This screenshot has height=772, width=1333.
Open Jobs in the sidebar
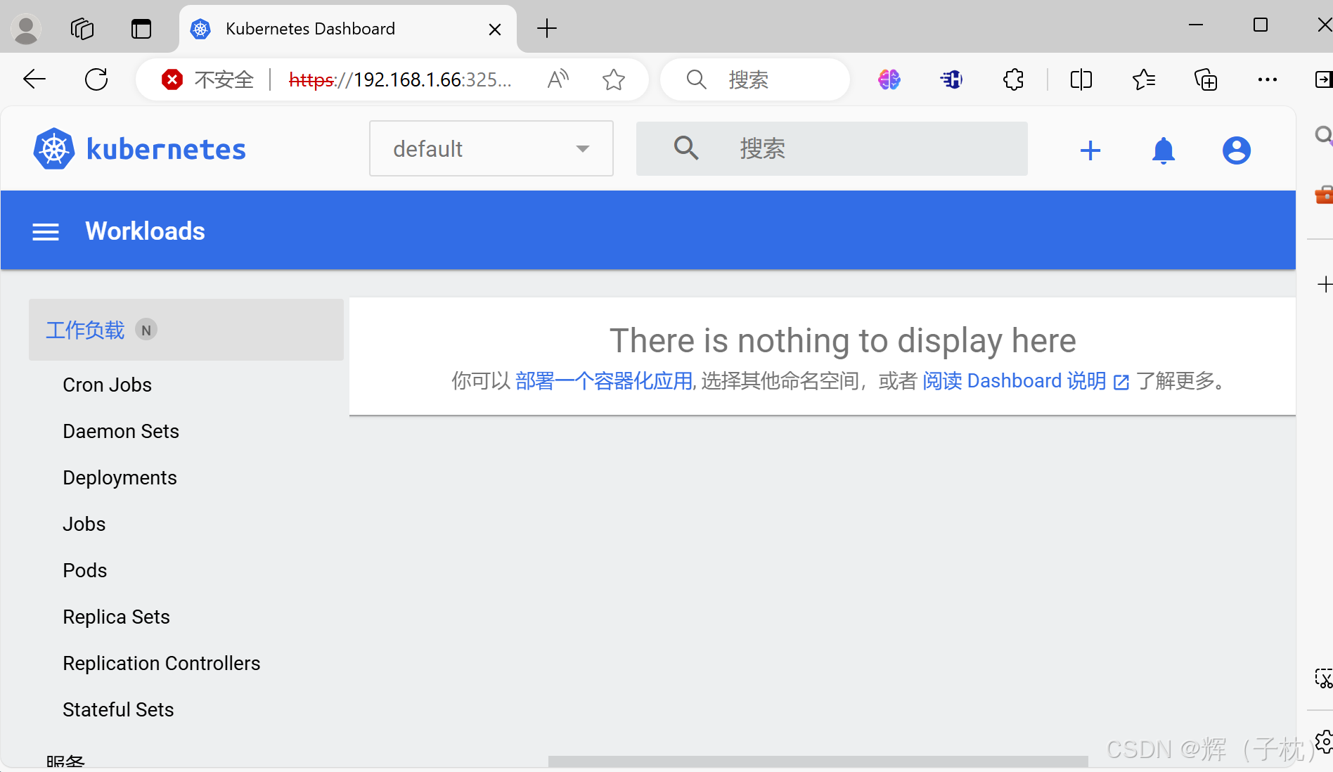(x=84, y=524)
